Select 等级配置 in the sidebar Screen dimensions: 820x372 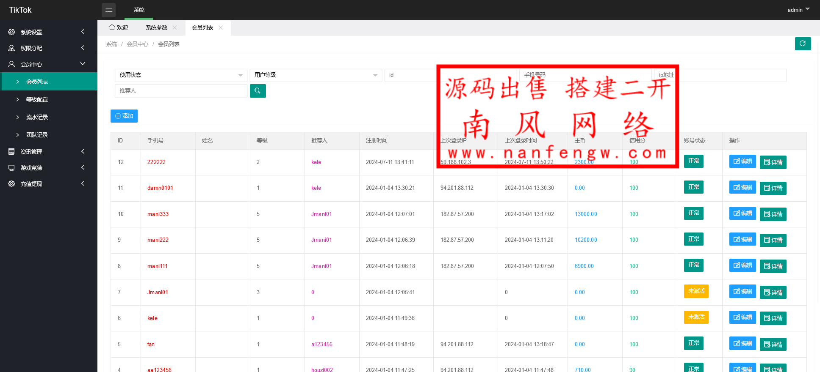(x=37, y=99)
